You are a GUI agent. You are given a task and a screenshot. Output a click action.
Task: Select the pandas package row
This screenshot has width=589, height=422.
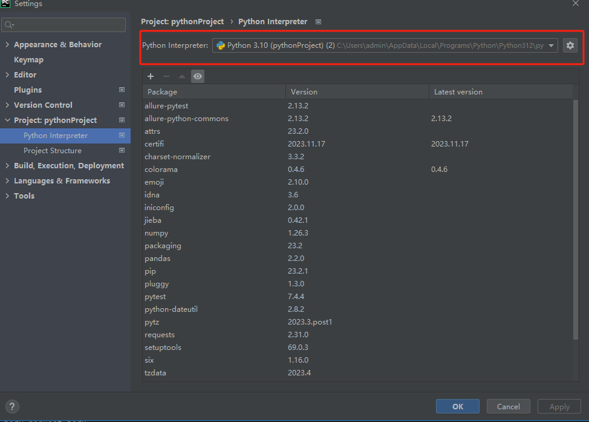(x=357, y=259)
